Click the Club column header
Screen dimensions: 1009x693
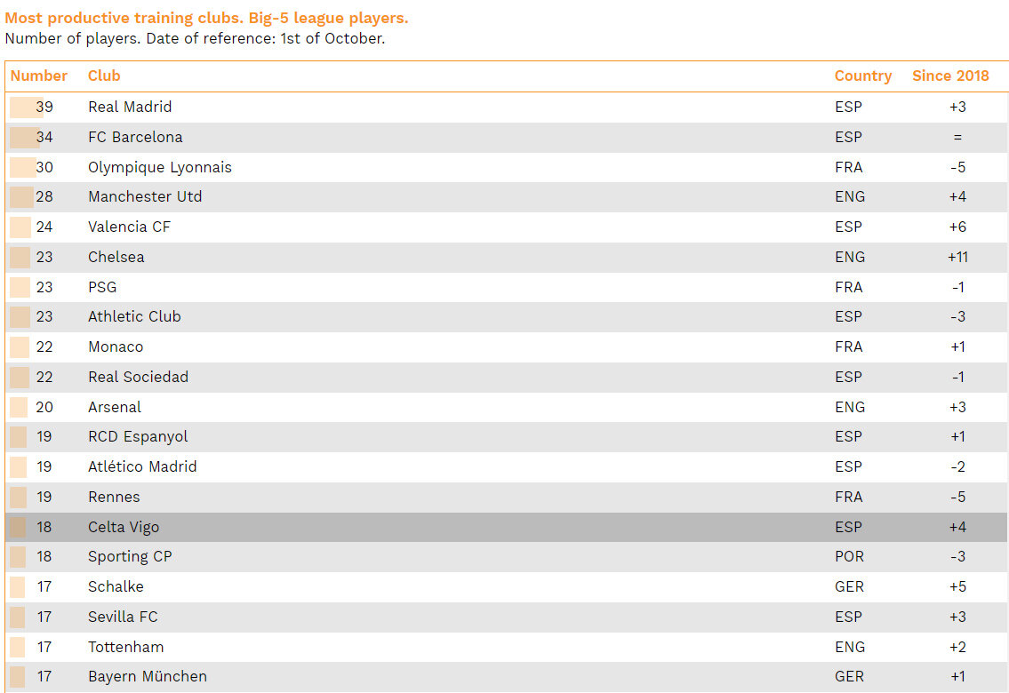click(x=104, y=76)
